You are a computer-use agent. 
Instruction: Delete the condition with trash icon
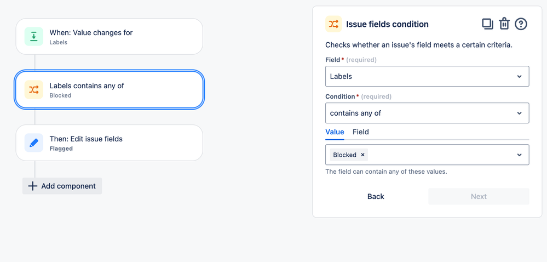click(504, 24)
